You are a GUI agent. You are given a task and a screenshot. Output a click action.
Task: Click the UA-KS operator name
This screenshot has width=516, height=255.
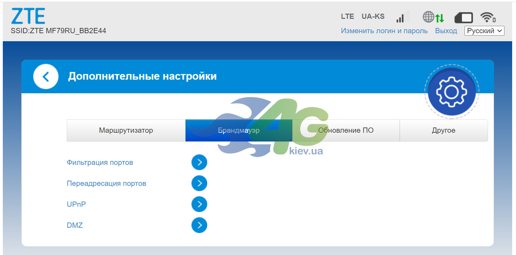pyautogui.click(x=373, y=16)
